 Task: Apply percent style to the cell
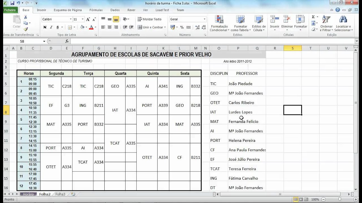tap(182, 27)
